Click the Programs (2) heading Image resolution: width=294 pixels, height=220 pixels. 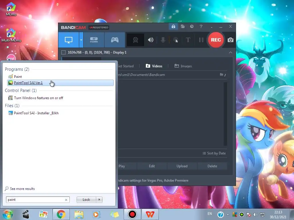pos(17,69)
